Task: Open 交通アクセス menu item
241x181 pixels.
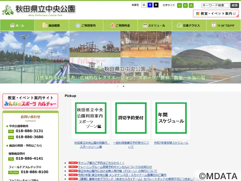Action: 189,25
